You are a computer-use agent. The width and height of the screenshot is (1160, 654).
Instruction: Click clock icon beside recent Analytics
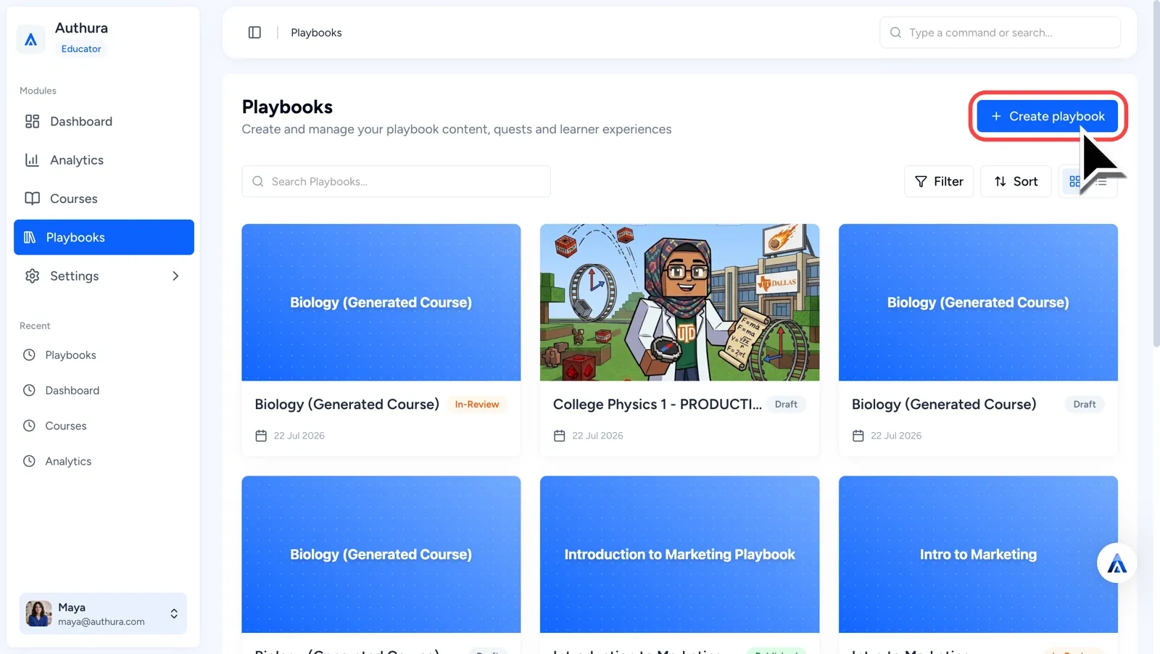tap(29, 461)
